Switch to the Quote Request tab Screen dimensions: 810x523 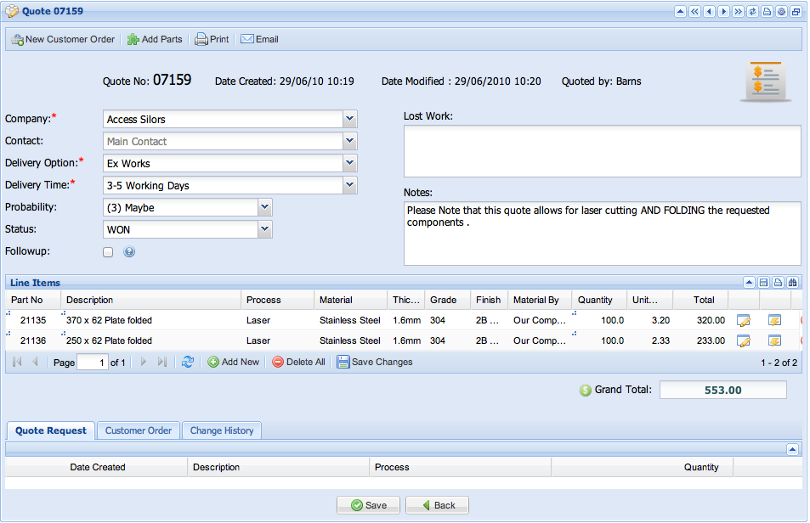pos(51,430)
